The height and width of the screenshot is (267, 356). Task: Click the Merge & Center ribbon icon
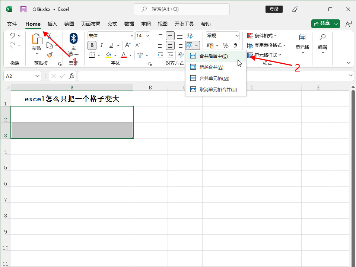coord(189,45)
